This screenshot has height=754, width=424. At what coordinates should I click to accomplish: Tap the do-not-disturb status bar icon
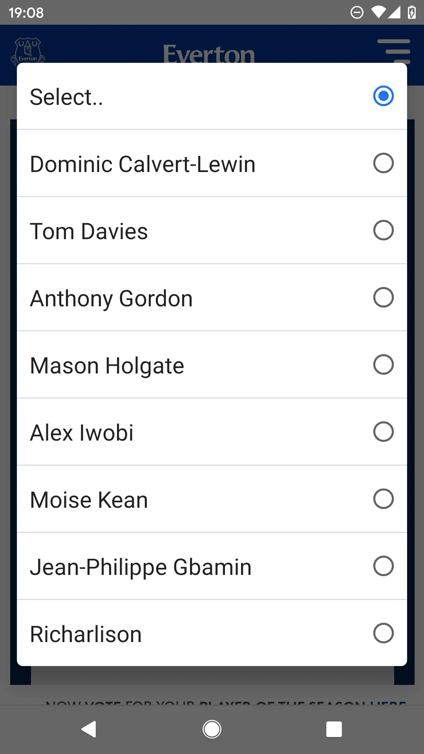pyautogui.click(x=357, y=13)
